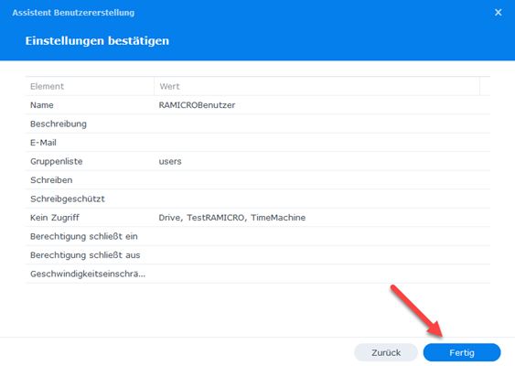Select the Kein Zugriff row
Screen dimensions: 515x366
pyautogui.click(x=258, y=218)
